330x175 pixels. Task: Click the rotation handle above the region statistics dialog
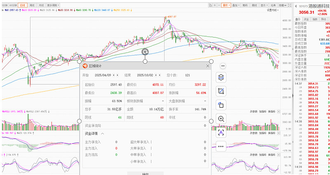145,52
